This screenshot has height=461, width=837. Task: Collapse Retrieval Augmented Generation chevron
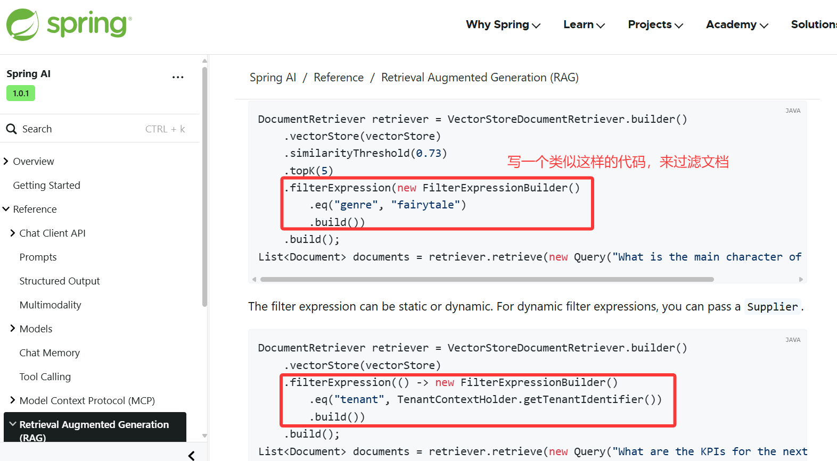pos(12,424)
